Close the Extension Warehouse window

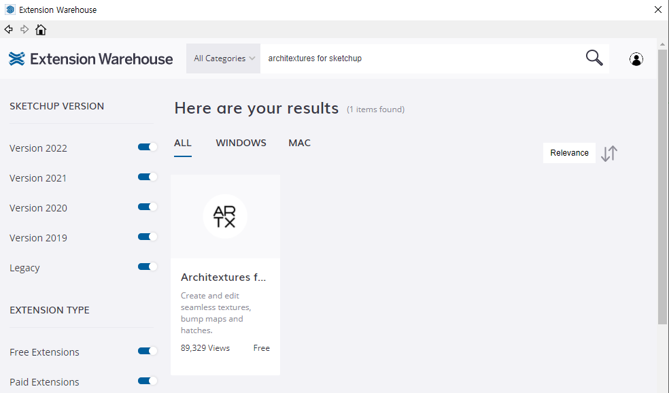(x=658, y=10)
